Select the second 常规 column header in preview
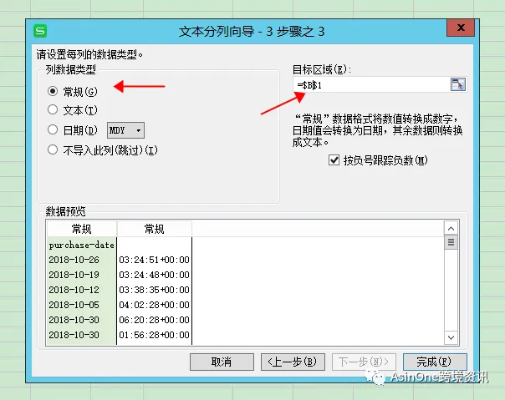Screen dimensions: 505x400 155,229
